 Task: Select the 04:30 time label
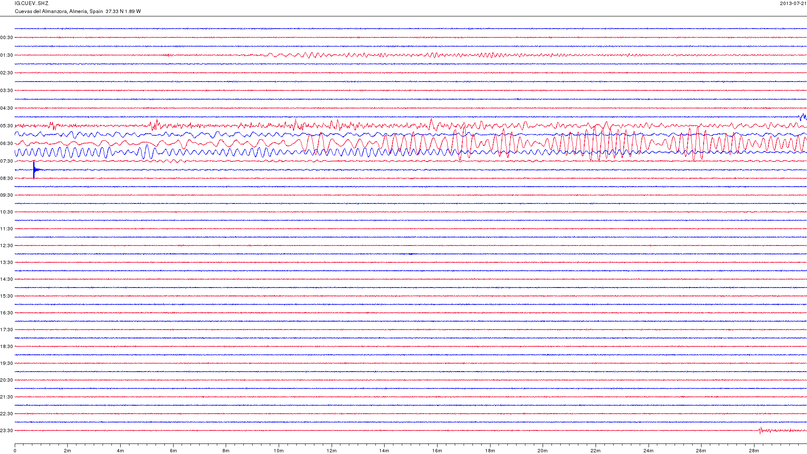tap(7, 108)
